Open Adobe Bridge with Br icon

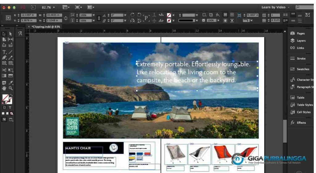tap(33, 7)
